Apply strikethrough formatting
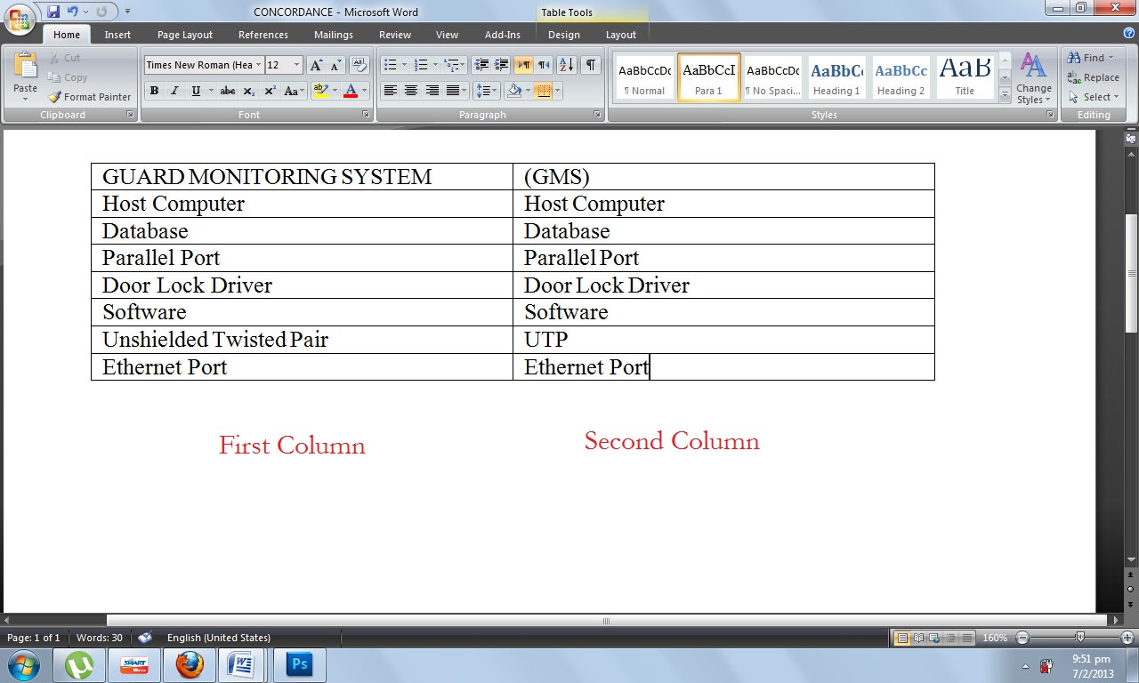Screen dimensions: 1139x683 (227, 91)
